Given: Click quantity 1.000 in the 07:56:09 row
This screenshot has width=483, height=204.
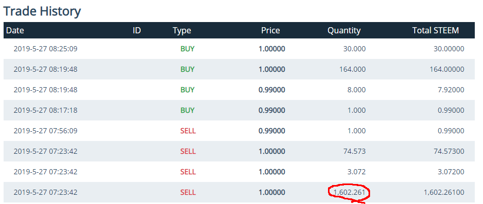Looking at the screenshot, I should [x=357, y=131].
